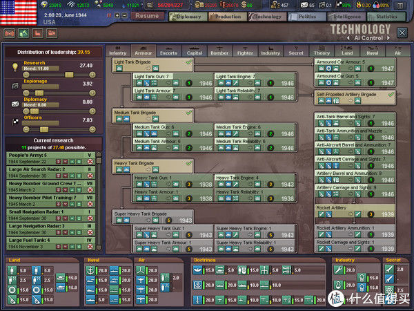The image size is (414, 311).
Task: Decrease Research leadership with left round button
Action: (x=26, y=75)
